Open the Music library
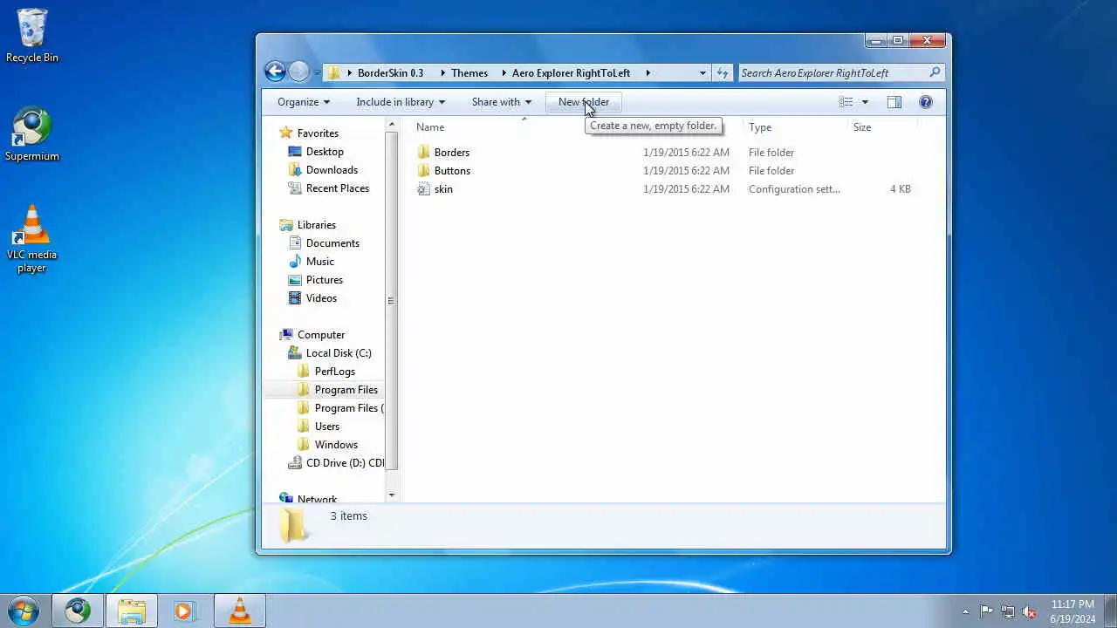This screenshot has height=628, width=1117. click(319, 261)
